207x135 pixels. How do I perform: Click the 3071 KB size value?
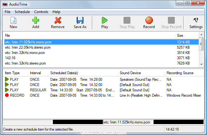coord(183,58)
